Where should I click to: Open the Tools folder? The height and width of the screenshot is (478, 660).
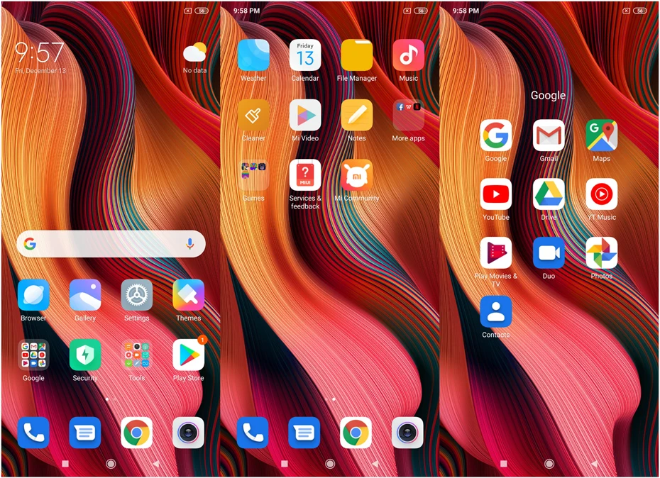point(137,355)
